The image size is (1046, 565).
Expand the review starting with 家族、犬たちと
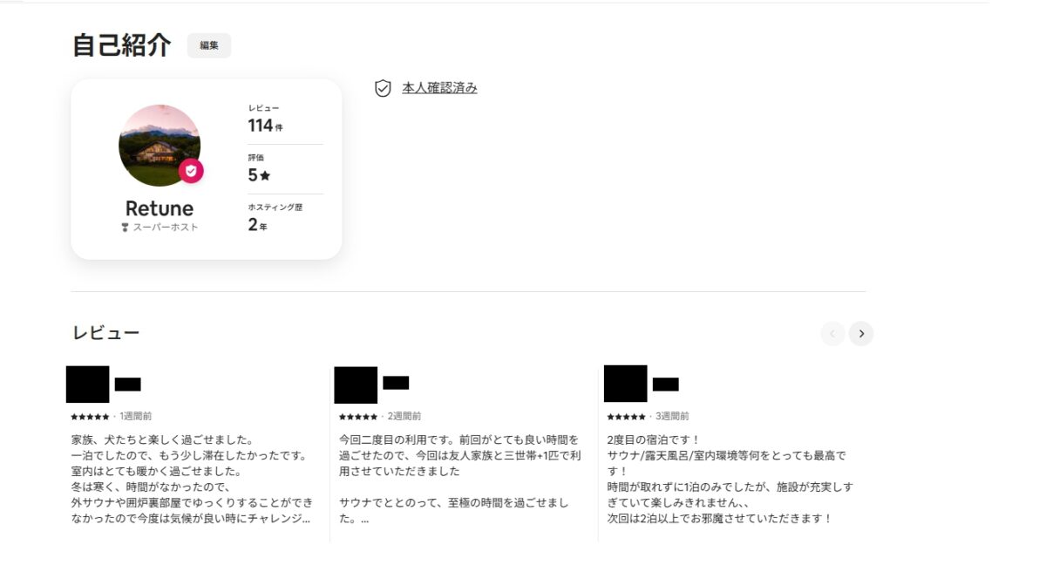pos(190,480)
